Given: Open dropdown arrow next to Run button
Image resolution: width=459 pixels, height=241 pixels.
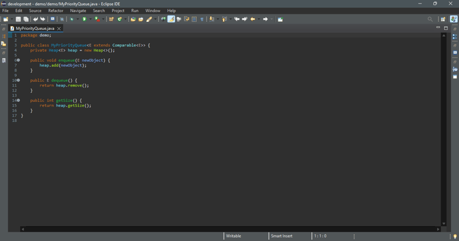Looking at the screenshot, I should pos(90,19).
